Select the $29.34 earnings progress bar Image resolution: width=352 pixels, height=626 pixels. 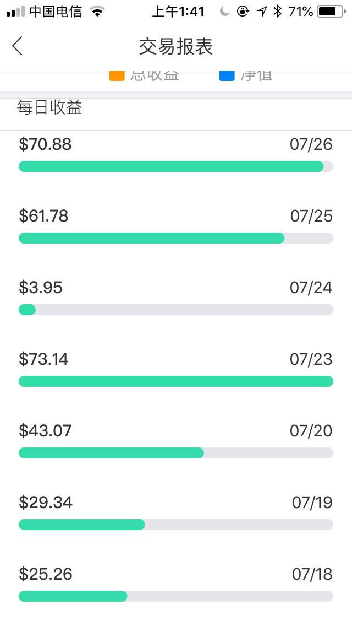coord(175,525)
